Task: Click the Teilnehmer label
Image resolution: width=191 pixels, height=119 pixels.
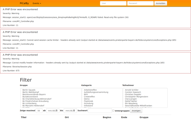Action: point(128,85)
